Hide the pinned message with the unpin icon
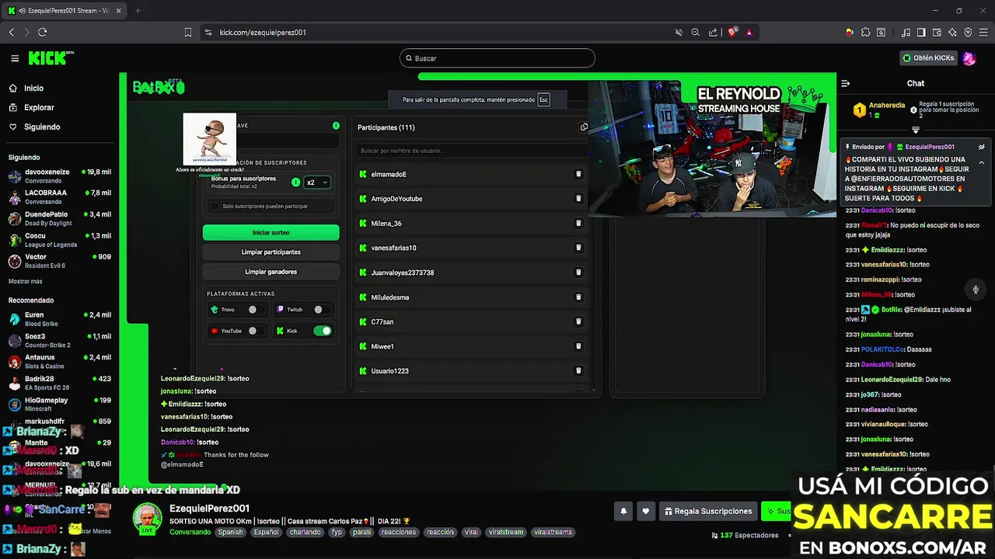 point(982,147)
